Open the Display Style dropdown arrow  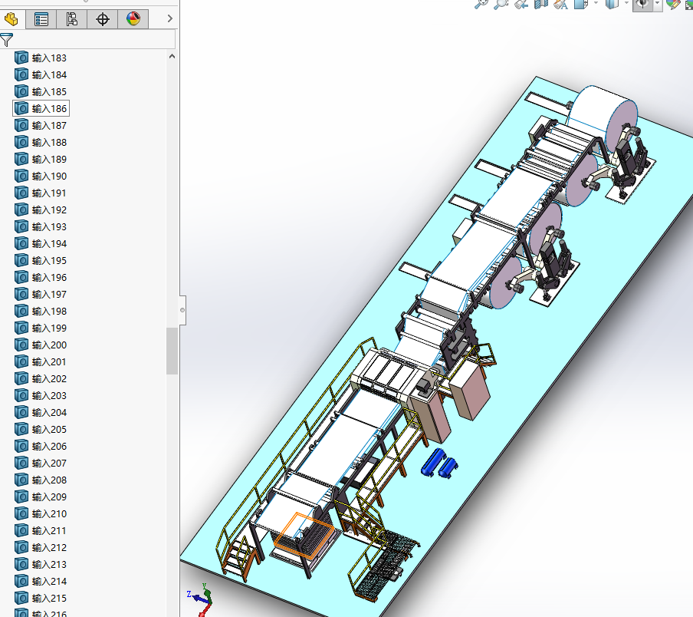[x=626, y=4]
